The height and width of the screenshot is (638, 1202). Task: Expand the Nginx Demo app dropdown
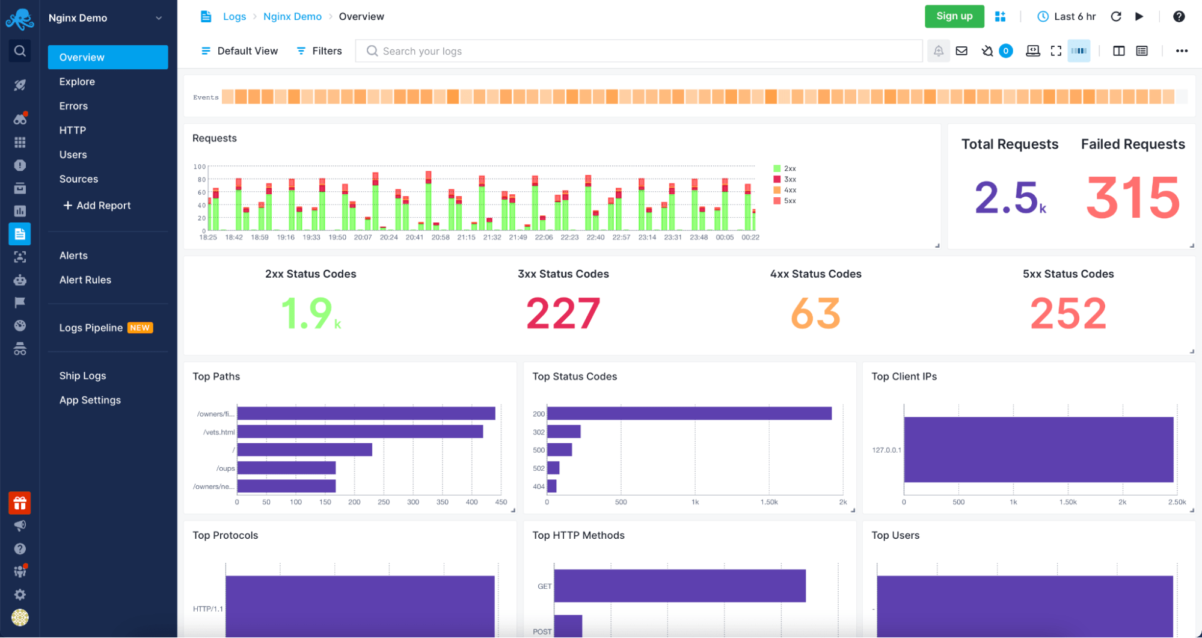click(x=159, y=17)
